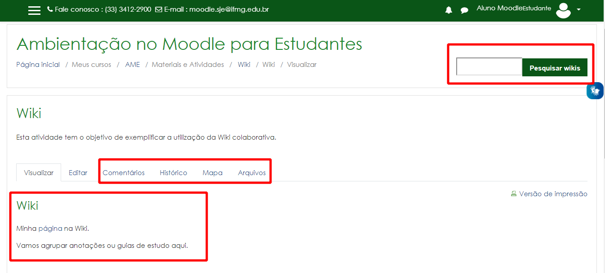Click the printer icon beside Versão de impressão

[514, 194]
